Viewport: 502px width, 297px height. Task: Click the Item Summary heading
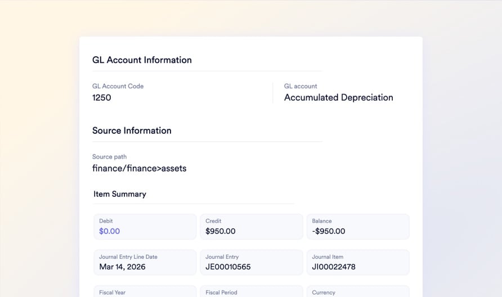click(x=120, y=194)
